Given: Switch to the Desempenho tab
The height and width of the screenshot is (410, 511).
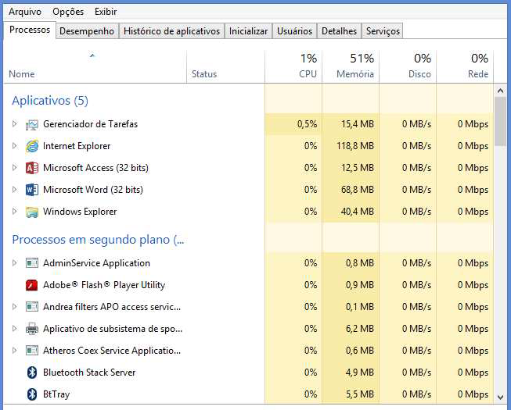Looking at the screenshot, I should click(87, 31).
